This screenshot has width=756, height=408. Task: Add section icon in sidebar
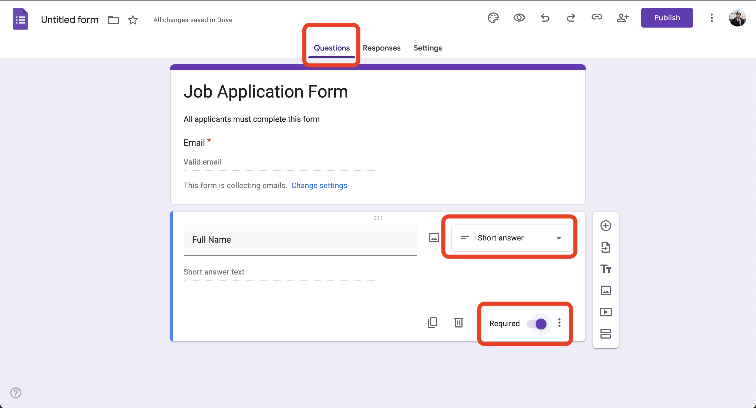tap(606, 333)
